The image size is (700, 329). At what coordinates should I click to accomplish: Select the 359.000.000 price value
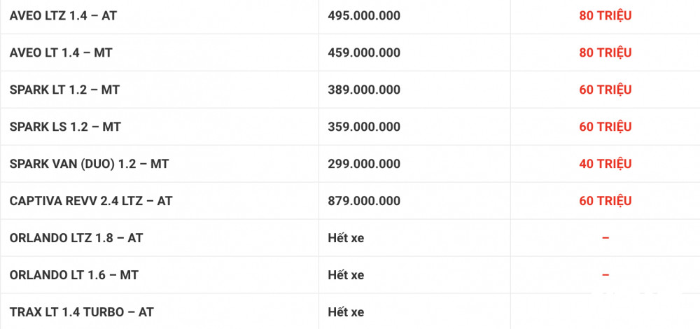point(364,127)
